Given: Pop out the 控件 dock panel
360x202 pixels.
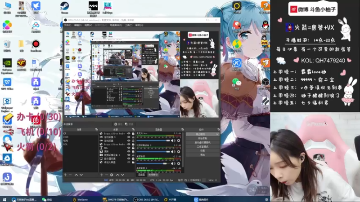Looking at the screenshot, I should pos(218,130).
